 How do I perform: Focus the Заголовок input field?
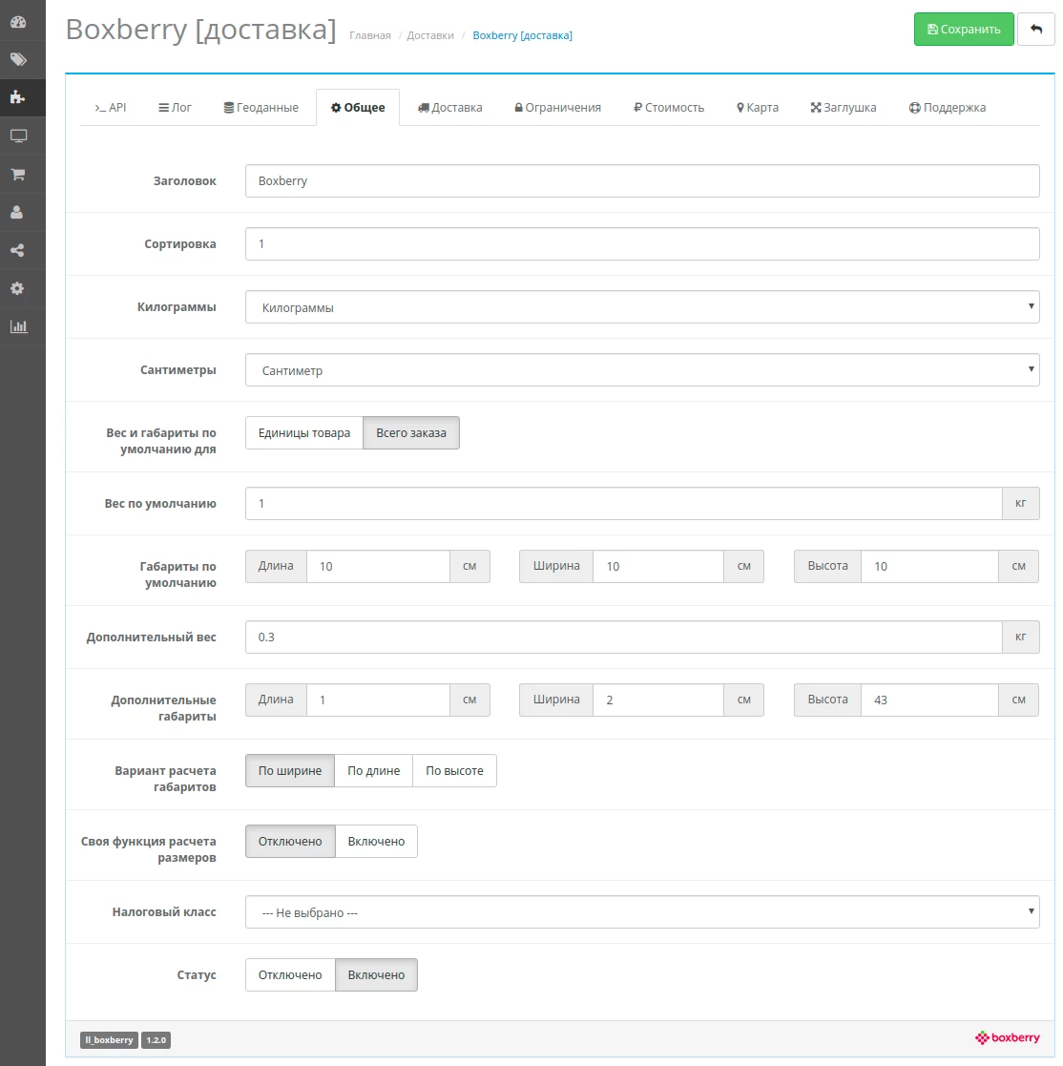coord(642,180)
